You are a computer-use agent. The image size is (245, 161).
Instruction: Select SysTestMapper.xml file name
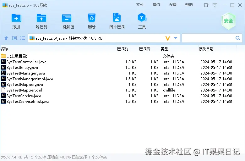point(24,90)
